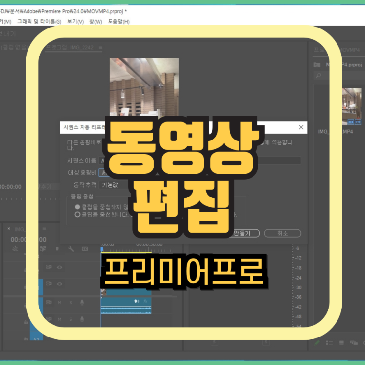Select the (클립 없음) source monitor tab
Image resolution: width=365 pixels, height=365 pixels.
point(14,47)
